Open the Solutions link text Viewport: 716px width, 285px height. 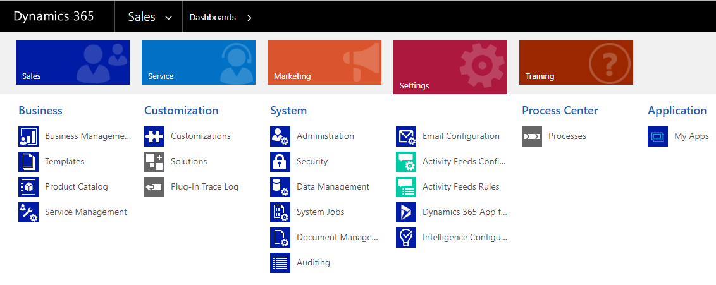pyautogui.click(x=189, y=161)
